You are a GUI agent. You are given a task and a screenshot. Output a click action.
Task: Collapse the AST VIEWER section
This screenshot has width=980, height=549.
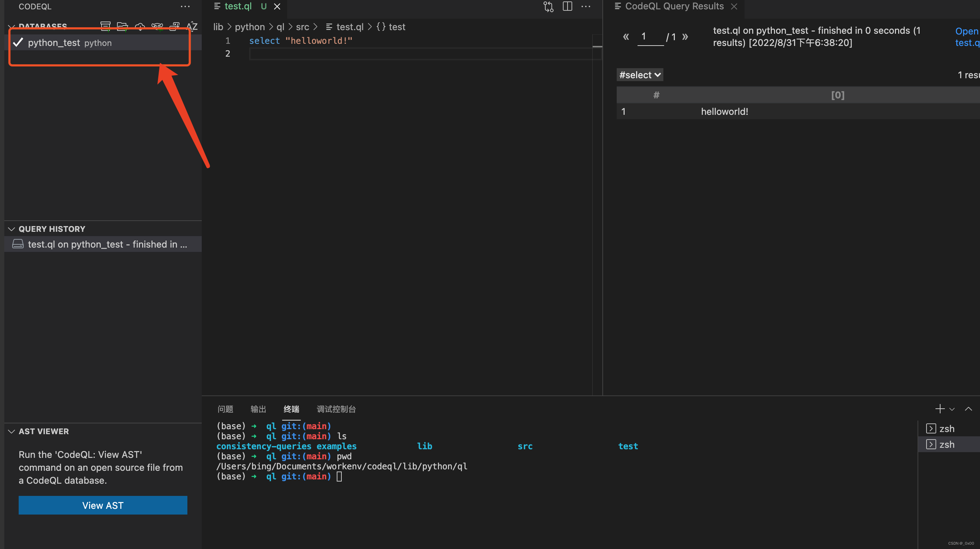tap(11, 431)
